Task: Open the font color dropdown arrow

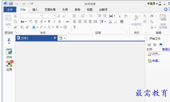Action: coord(53,27)
